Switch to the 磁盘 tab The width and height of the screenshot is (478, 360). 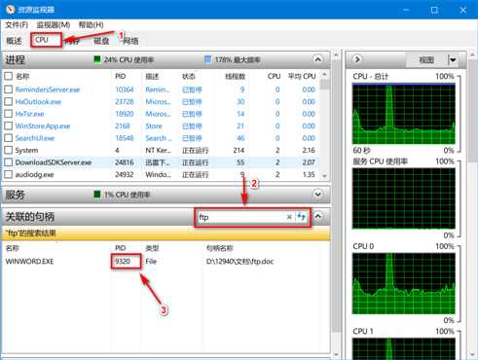pos(101,41)
